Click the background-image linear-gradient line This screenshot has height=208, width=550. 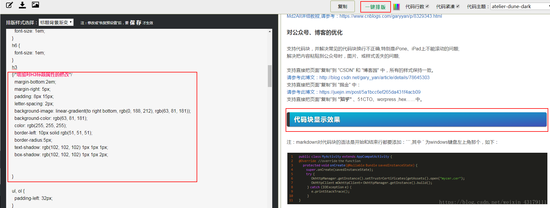pyautogui.click(x=103, y=111)
